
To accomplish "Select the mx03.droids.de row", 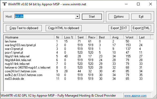I will [79, 79].
